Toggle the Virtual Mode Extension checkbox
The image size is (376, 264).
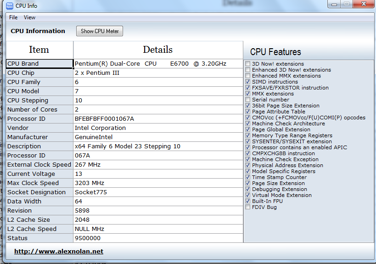(x=248, y=195)
